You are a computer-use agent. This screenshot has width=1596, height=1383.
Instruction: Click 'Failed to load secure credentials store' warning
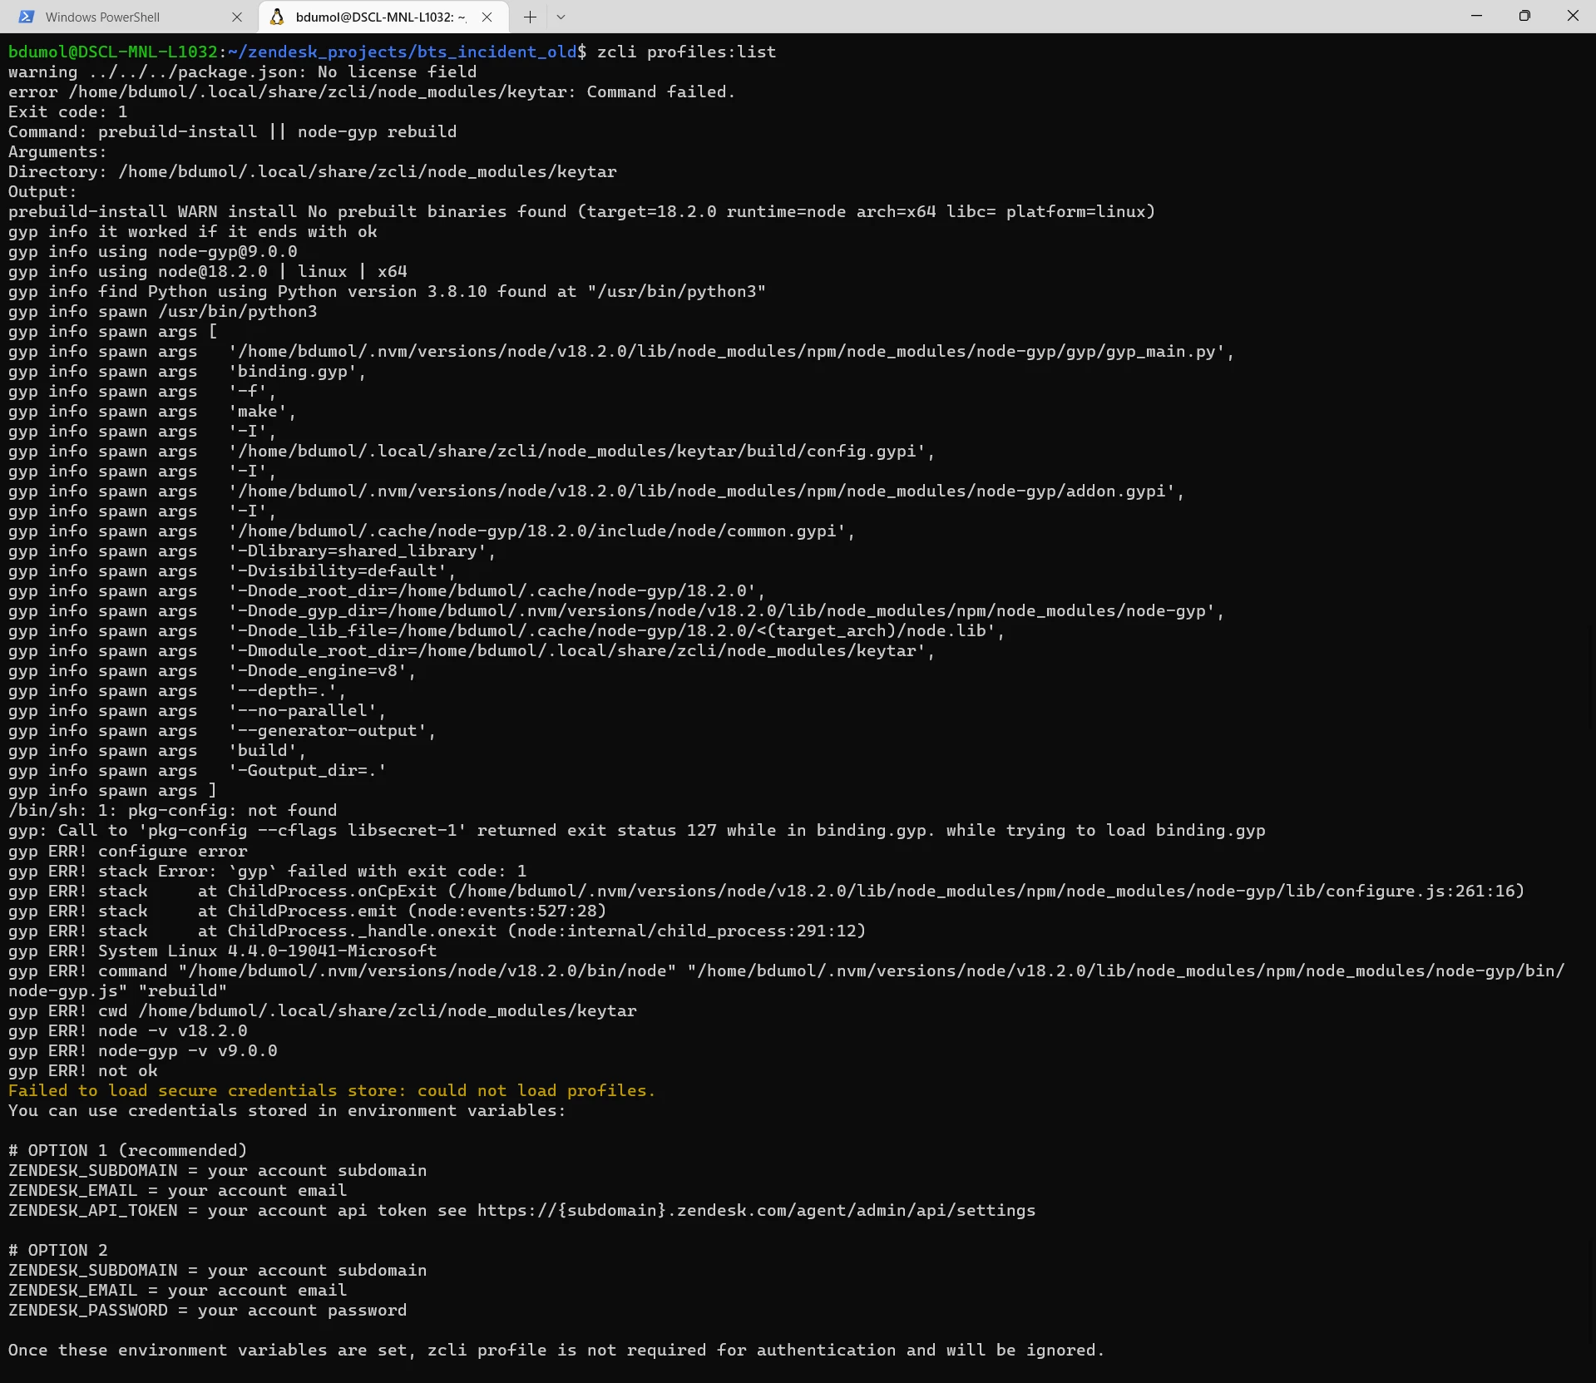click(x=332, y=1090)
